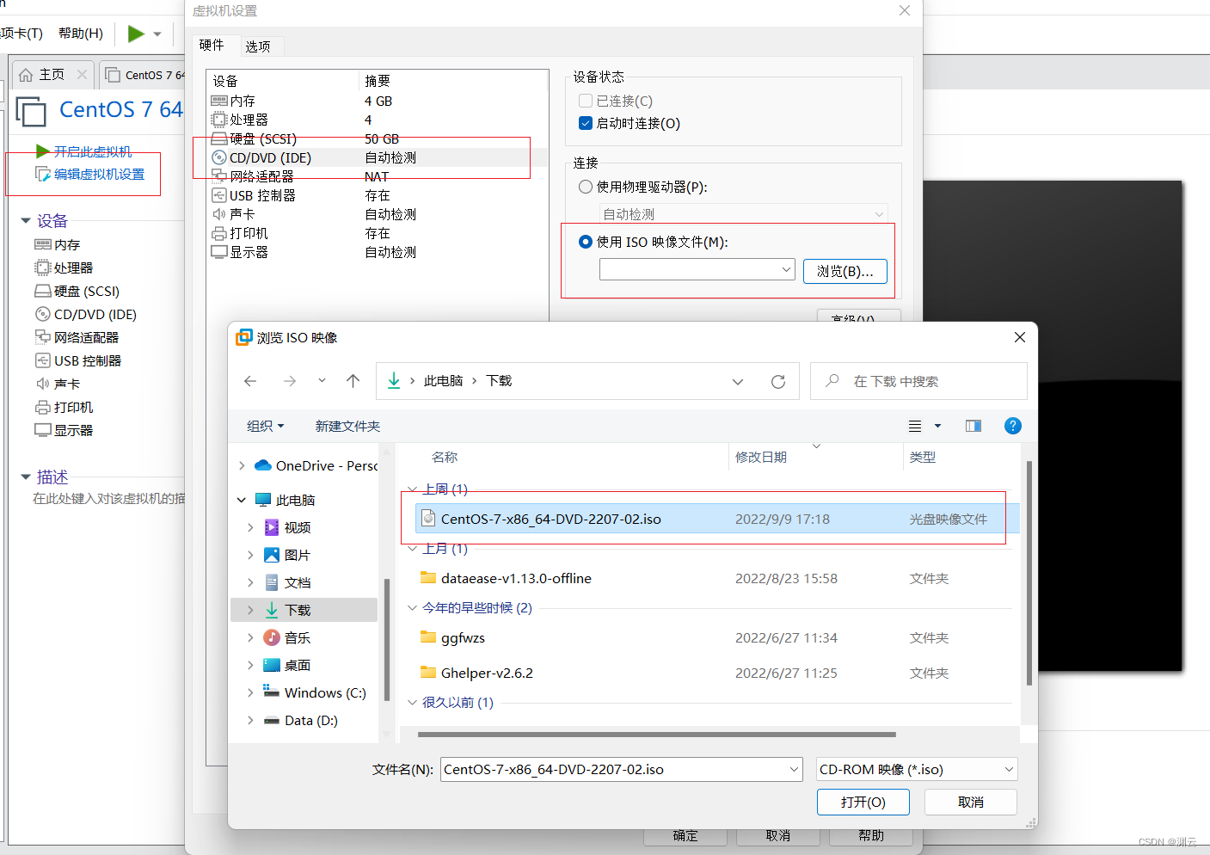1210x855 pixels.
Task: Click the change view layout icon
Action: [915, 426]
